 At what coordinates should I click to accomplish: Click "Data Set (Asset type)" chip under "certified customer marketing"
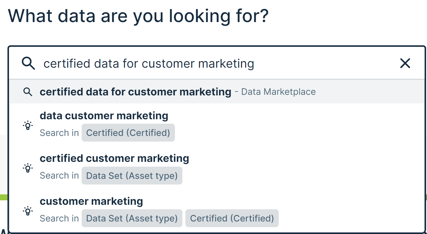coord(132,176)
